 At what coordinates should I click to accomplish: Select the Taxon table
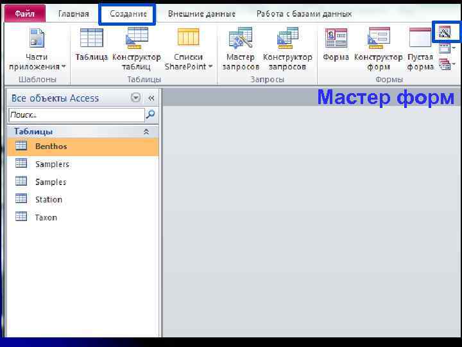coord(83,217)
